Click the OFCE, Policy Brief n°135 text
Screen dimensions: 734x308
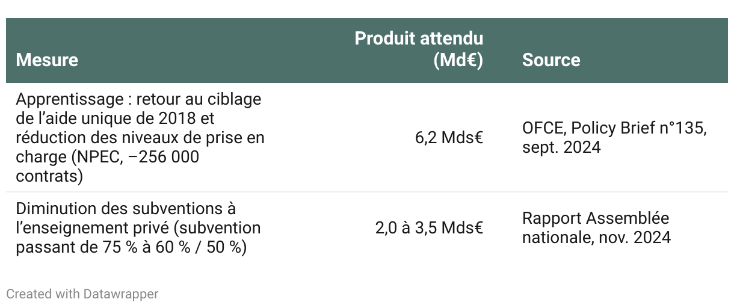[x=614, y=128]
